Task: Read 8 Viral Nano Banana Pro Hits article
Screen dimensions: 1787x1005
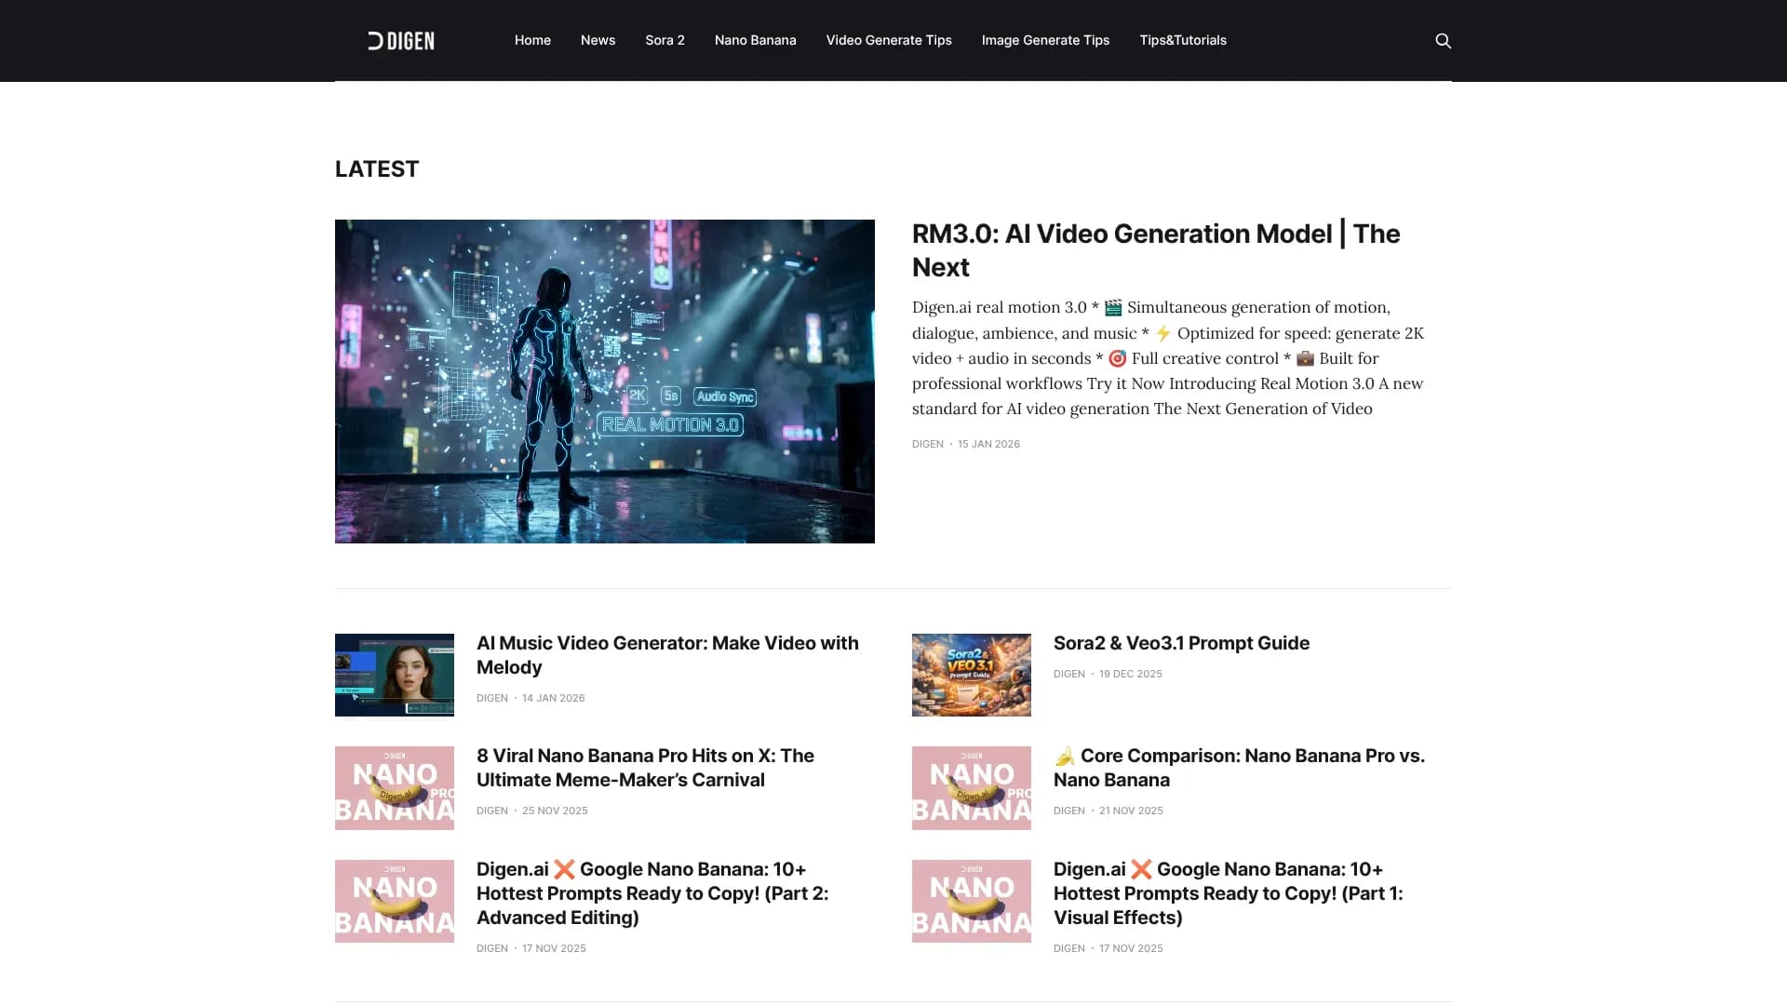Action: (645, 768)
